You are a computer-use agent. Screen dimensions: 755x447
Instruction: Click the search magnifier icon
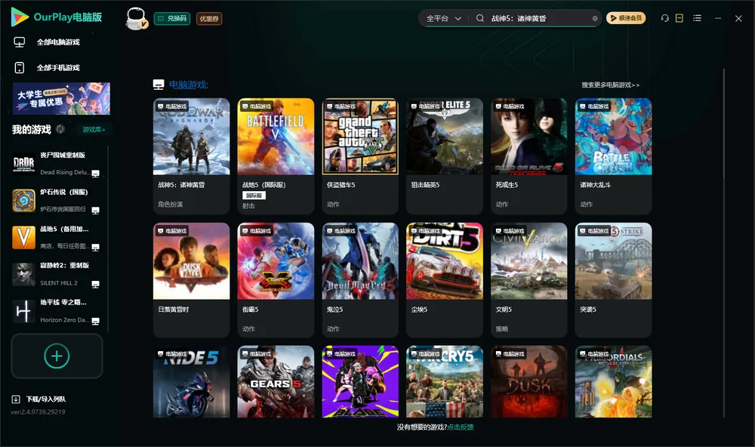coord(480,18)
